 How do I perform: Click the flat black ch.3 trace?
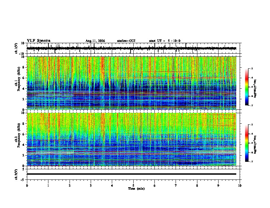(x=131, y=174)
